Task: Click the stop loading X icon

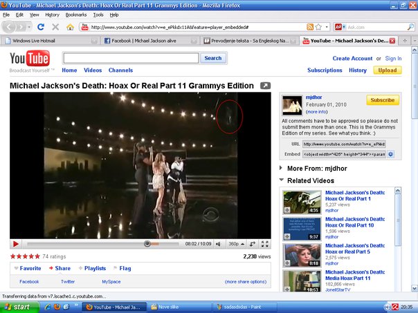Action: coord(55,27)
